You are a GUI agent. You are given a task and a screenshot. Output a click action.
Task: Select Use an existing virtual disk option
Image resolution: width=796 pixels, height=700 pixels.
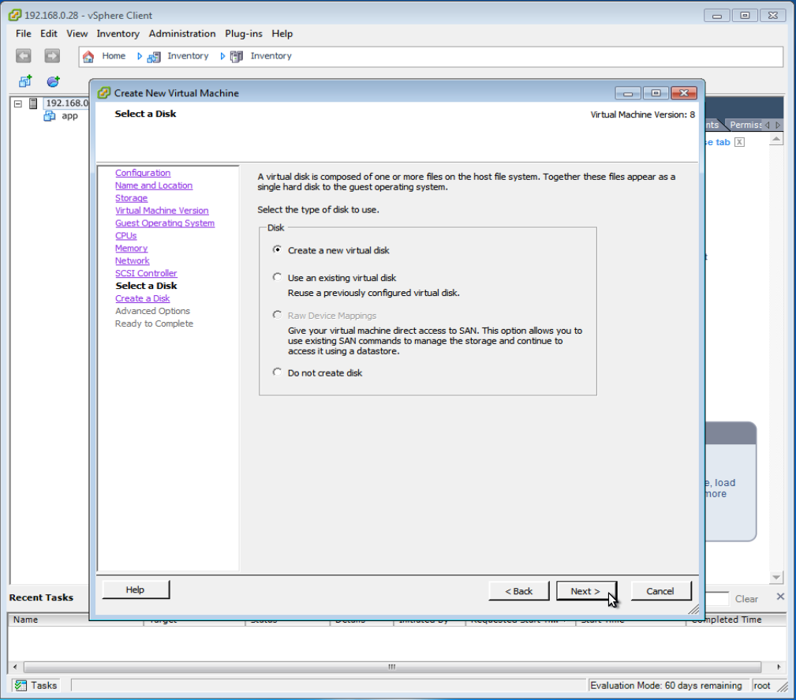coord(277,277)
